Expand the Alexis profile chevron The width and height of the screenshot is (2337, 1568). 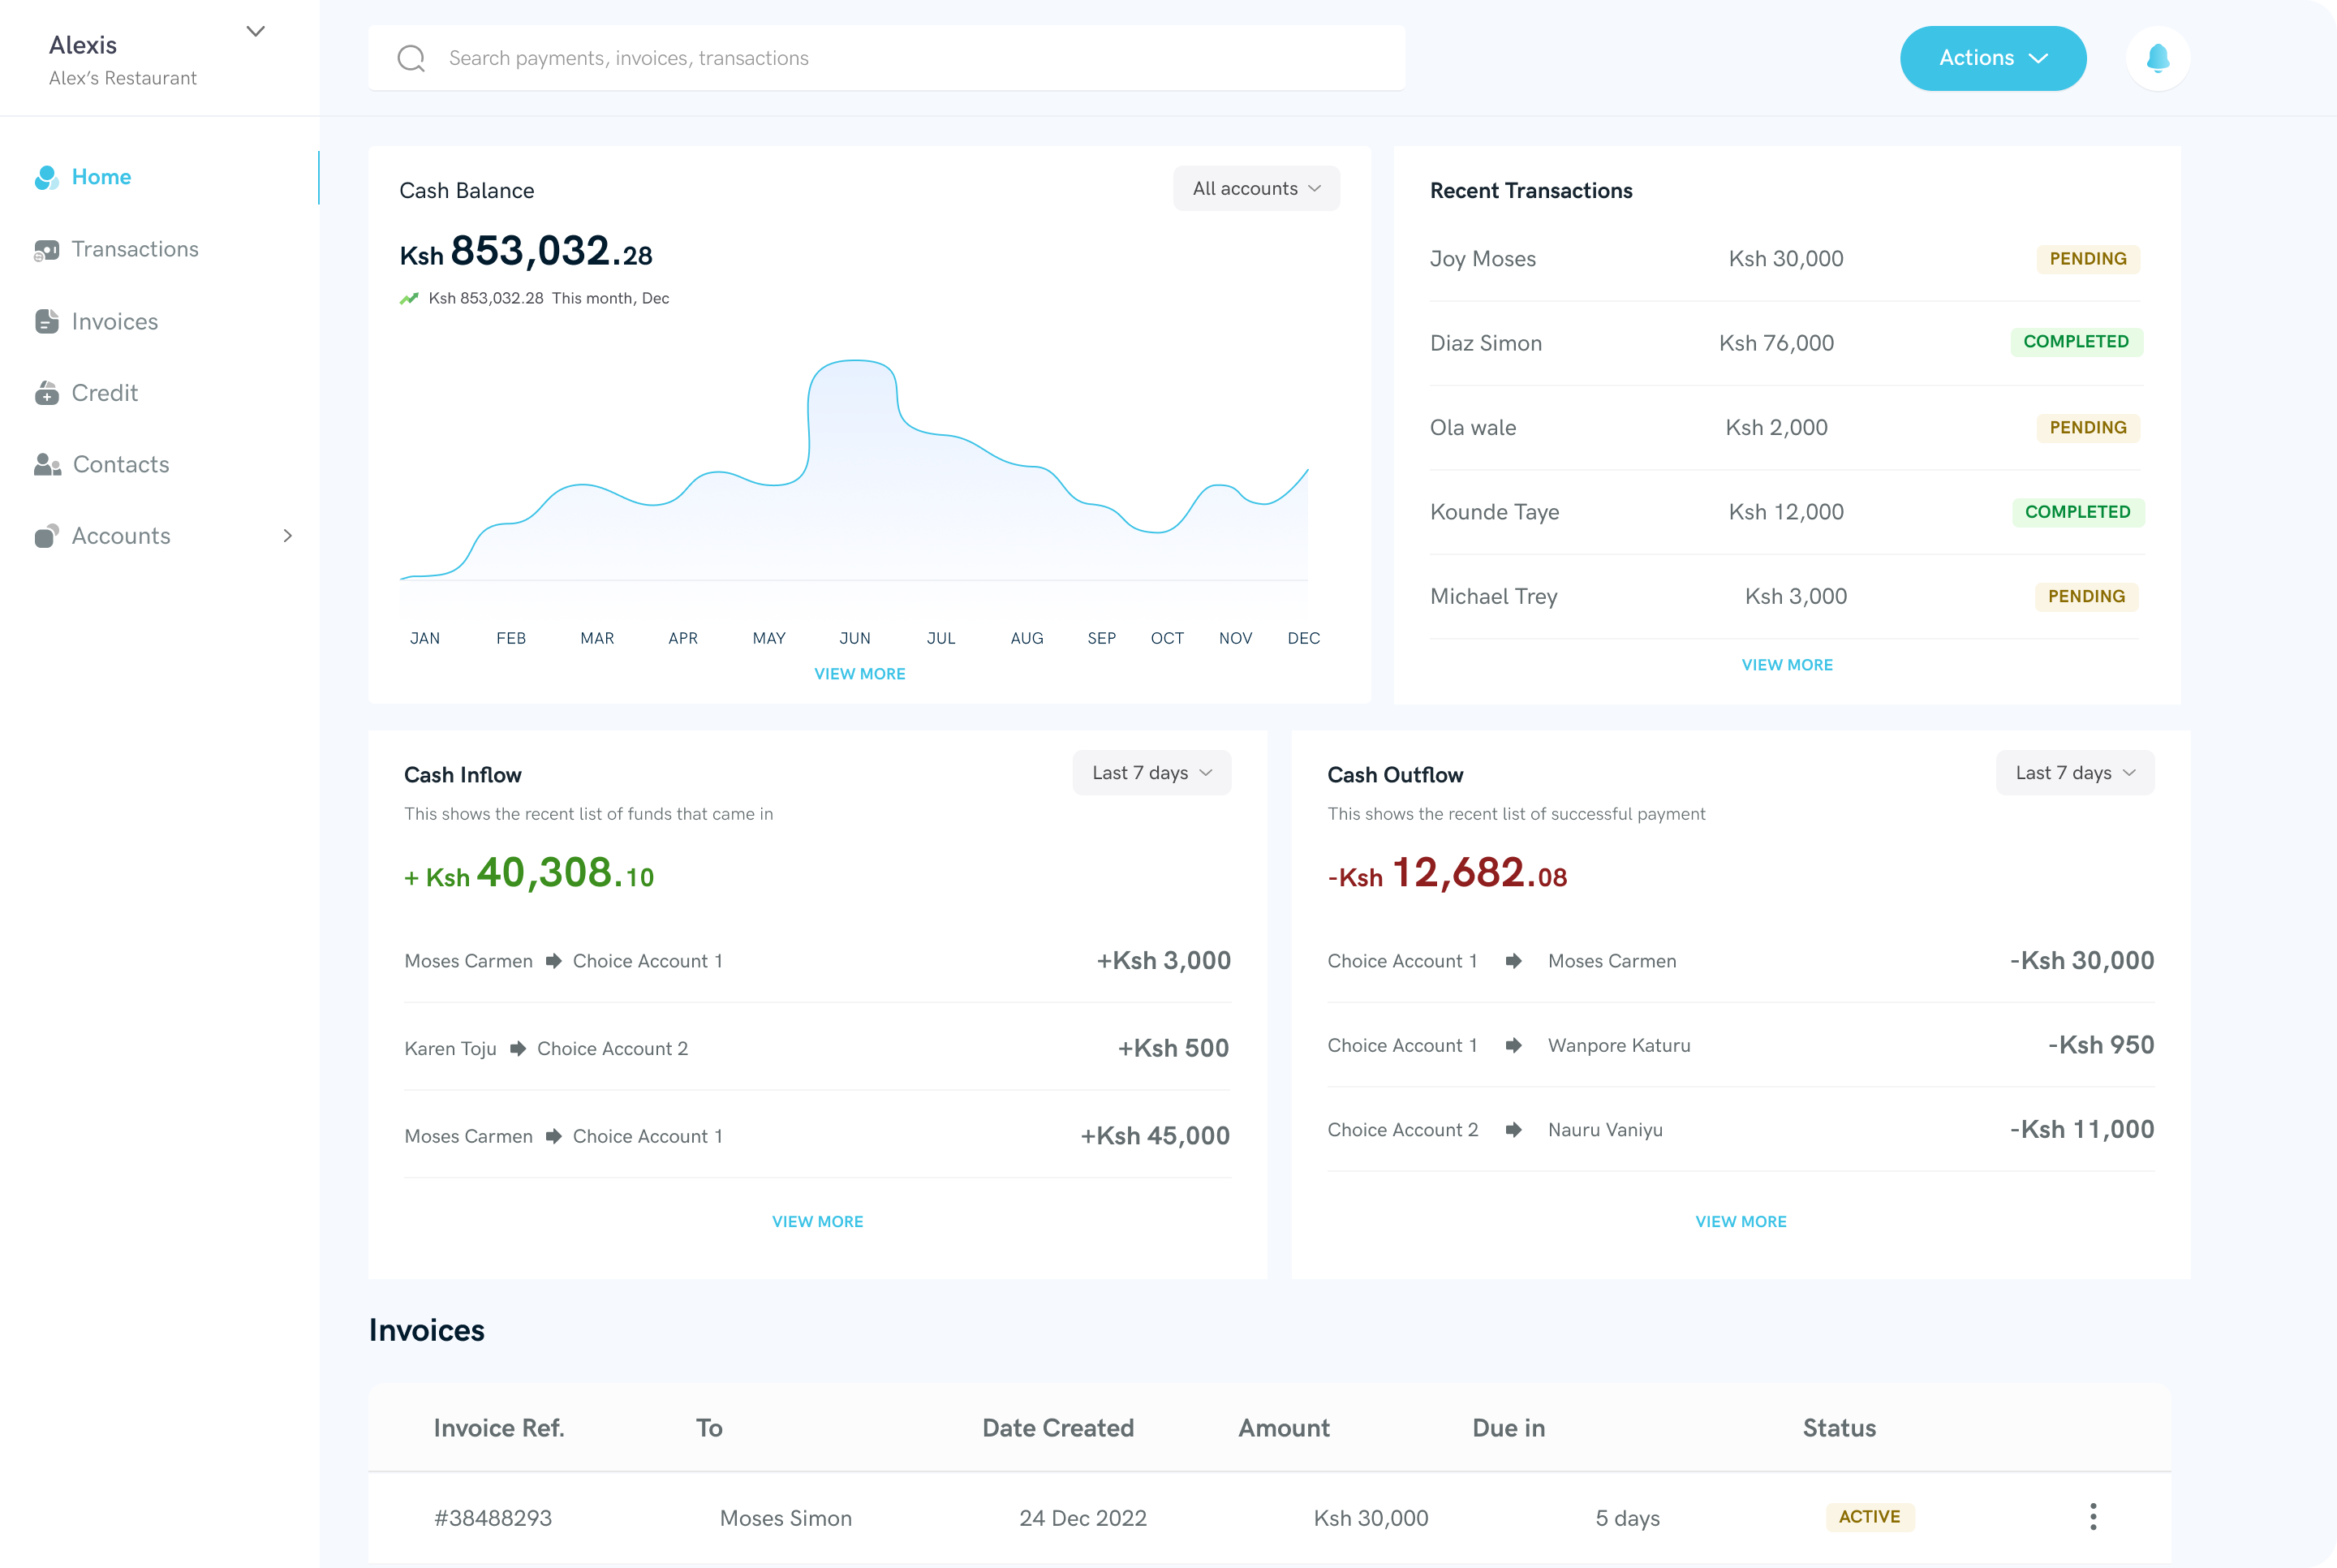(256, 31)
